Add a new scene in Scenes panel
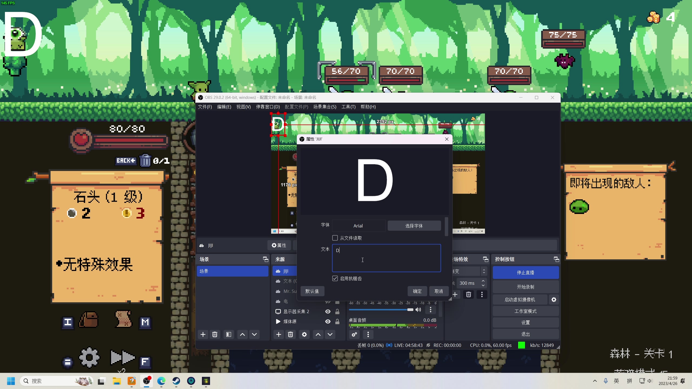Viewport: 692px width, 389px height. tap(203, 334)
